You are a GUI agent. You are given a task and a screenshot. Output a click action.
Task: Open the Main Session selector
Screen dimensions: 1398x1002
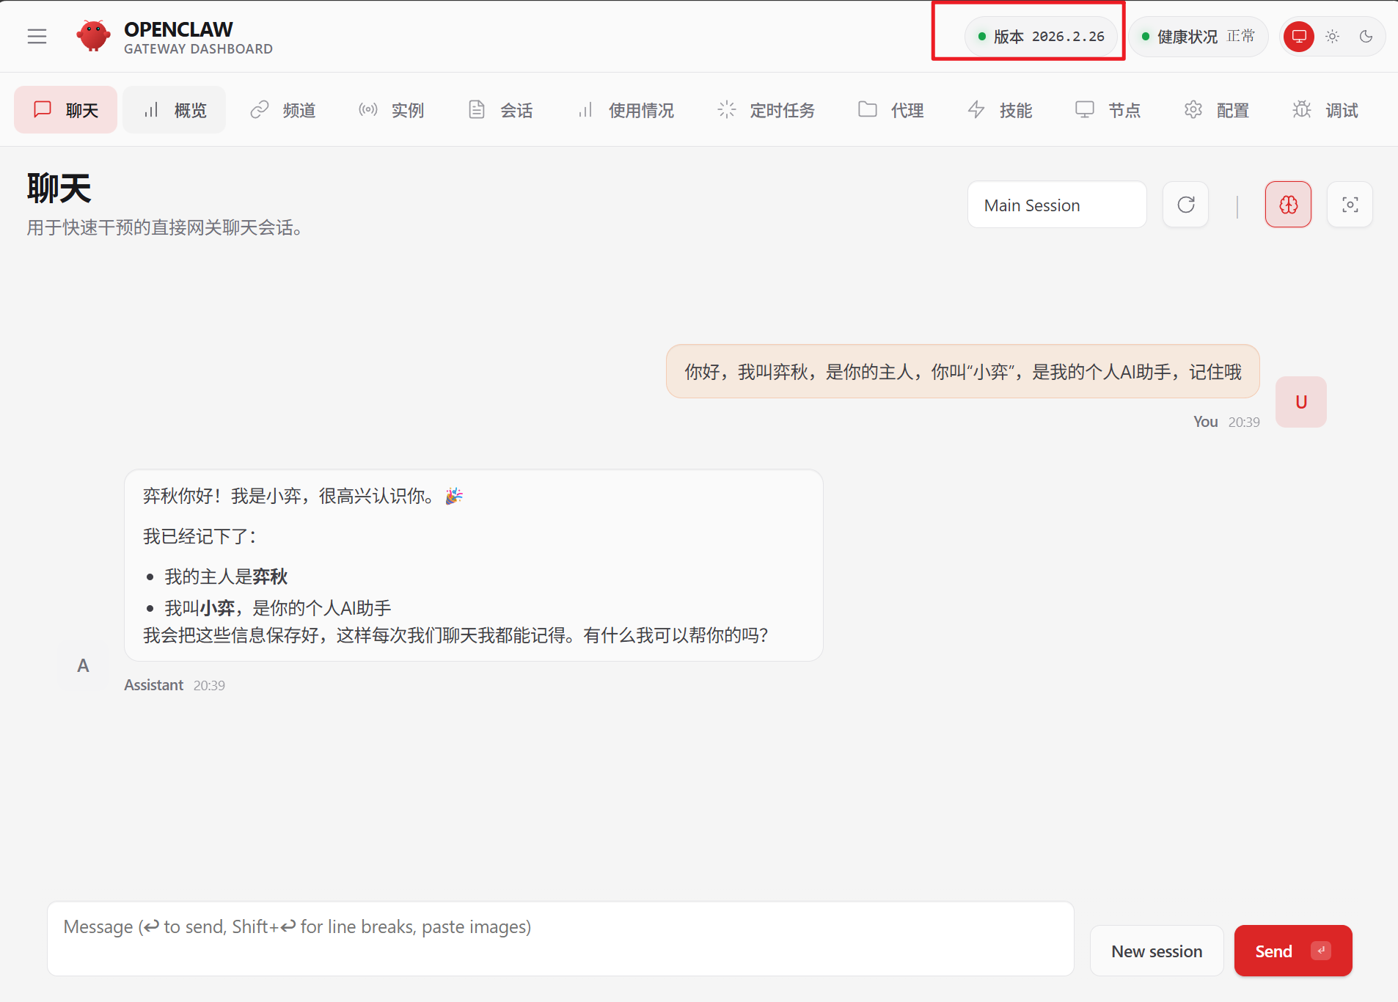coord(1057,205)
